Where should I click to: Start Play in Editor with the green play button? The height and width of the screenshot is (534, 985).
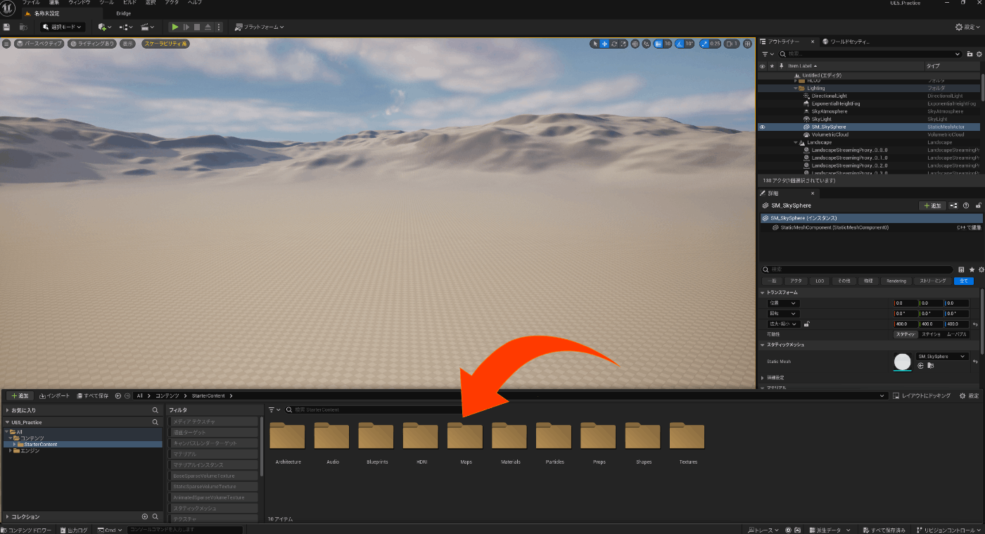point(175,27)
